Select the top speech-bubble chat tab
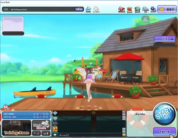This screenshot has width=178, height=138. point(55,113)
